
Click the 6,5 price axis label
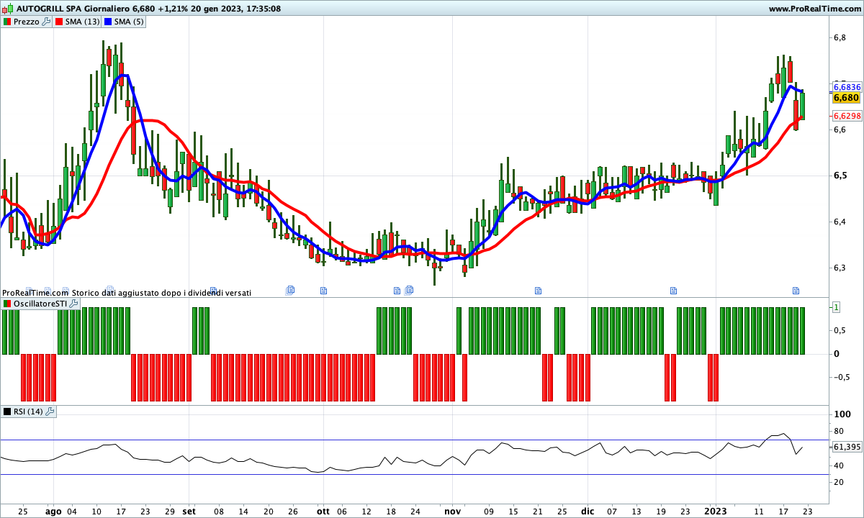(x=840, y=176)
